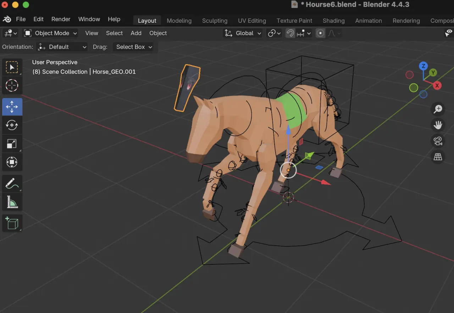454x313 pixels.
Task: Toggle camera view button
Action: point(438,141)
